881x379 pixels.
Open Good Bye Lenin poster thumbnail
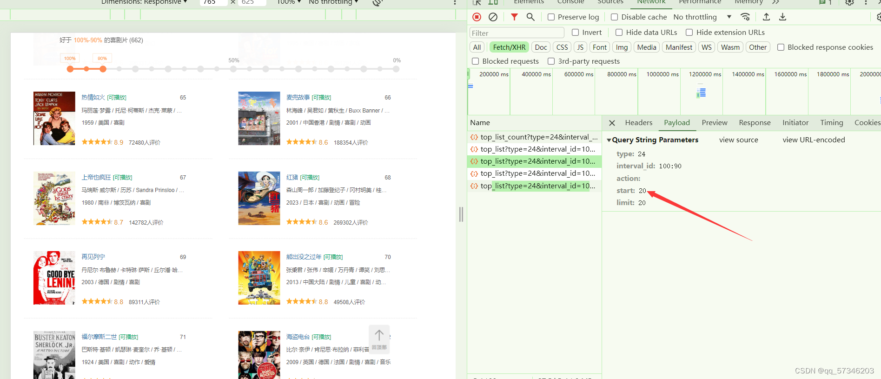coord(54,278)
